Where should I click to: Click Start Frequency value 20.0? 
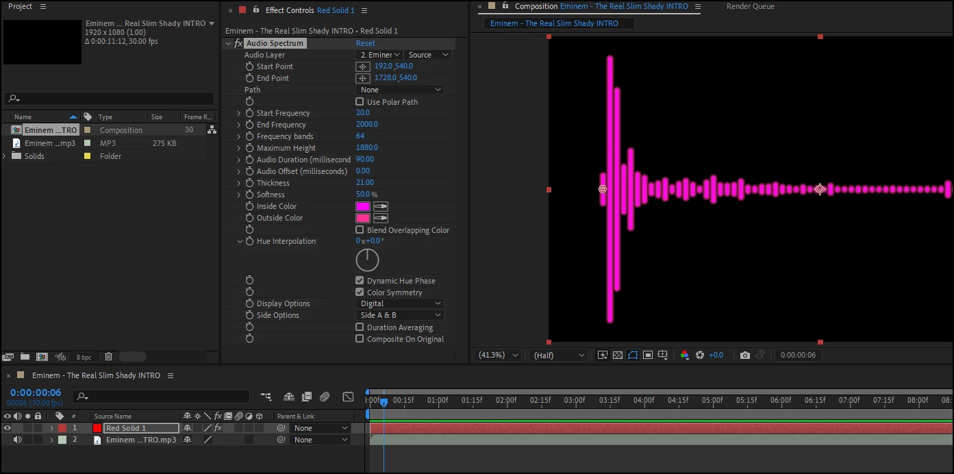[363, 113]
